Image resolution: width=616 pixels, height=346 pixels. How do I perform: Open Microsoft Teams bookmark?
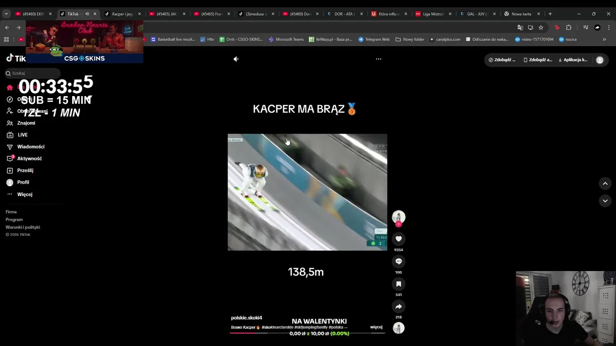286,39
